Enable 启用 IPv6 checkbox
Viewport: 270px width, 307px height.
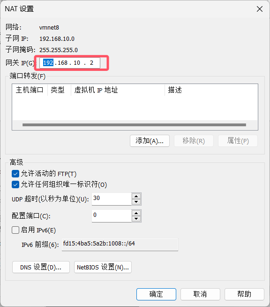click(15, 230)
